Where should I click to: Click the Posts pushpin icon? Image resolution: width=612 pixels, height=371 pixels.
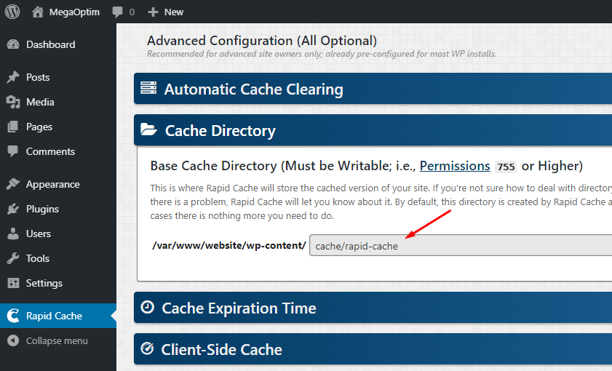click(13, 77)
